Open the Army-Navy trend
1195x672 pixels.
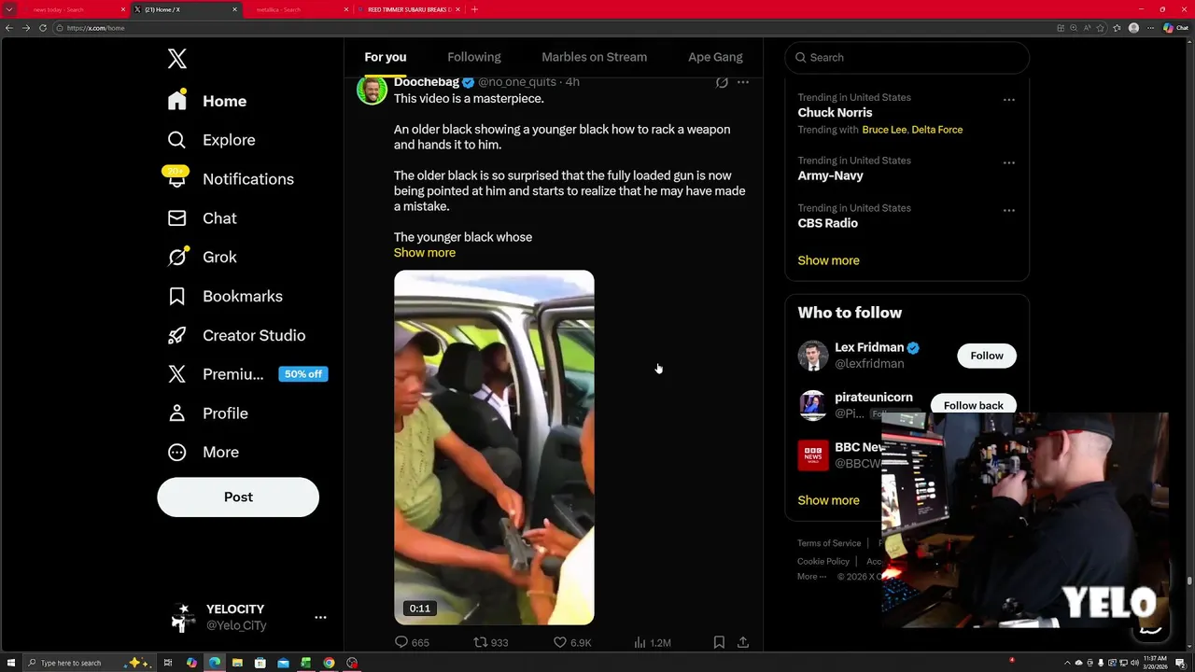830,175
